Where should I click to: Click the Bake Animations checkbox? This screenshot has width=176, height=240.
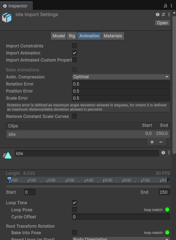tap(74, 70)
